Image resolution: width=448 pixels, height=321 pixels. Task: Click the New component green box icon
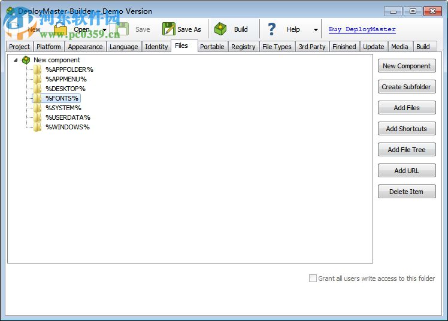(x=26, y=60)
